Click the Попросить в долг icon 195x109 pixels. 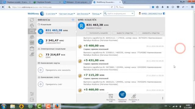[x=134, y=98]
